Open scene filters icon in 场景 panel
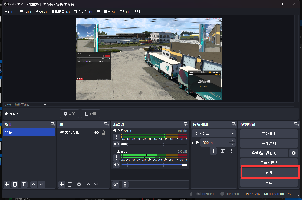The width and height of the screenshot is (302, 200). pyautogui.click(x=24, y=184)
